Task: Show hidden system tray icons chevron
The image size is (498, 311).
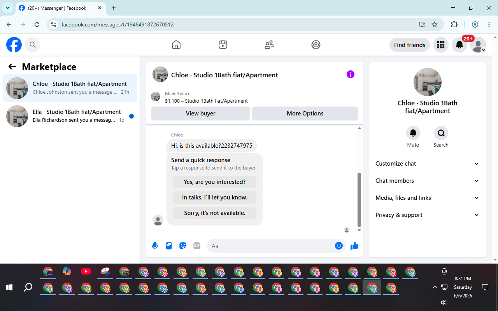Action: (435, 287)
